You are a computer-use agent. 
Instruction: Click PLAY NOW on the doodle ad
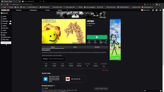pyautogui.click(x=115, y=58)
